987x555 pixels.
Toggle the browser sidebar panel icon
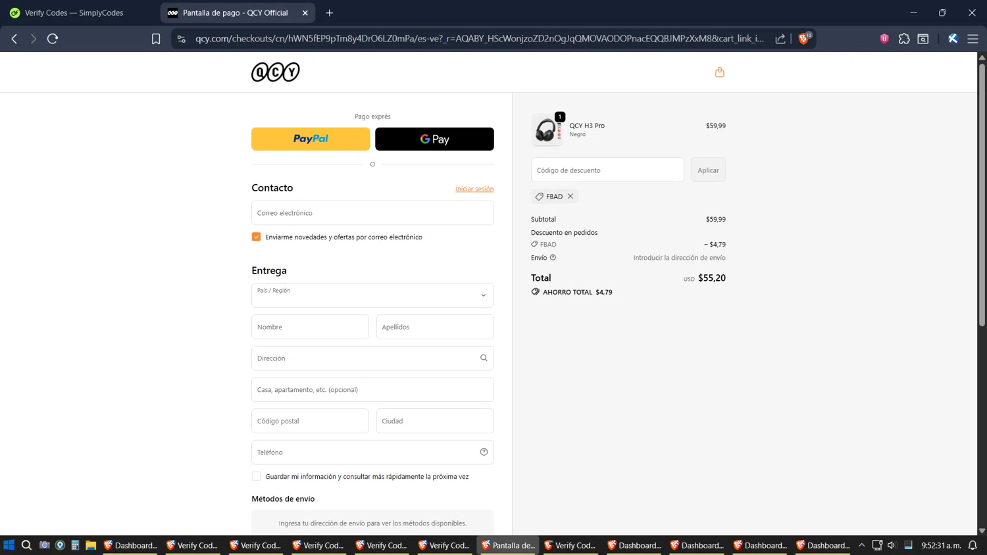[923, 39]
